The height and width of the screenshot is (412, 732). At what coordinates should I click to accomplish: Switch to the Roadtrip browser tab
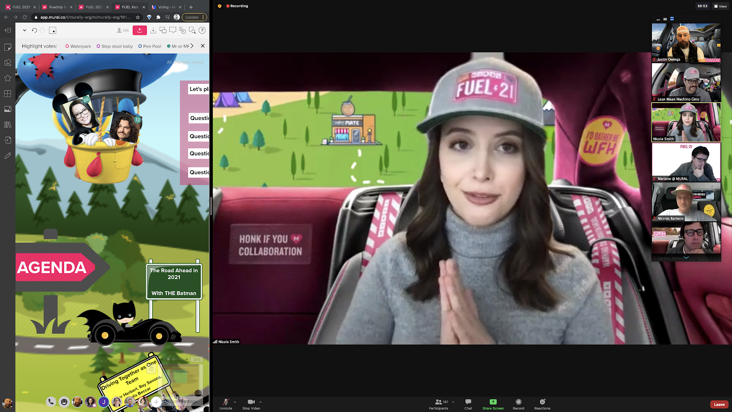click(57, 7)
